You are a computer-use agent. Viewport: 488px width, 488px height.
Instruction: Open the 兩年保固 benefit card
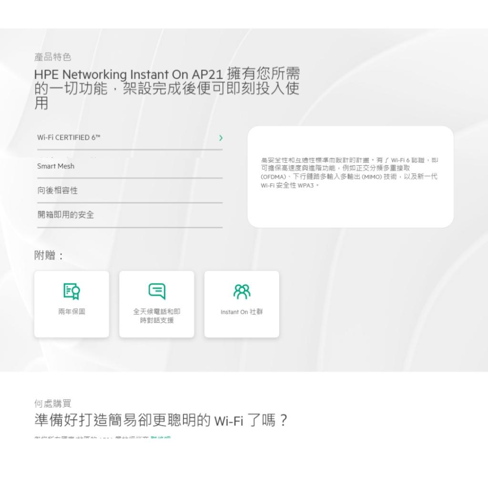click(x=71, y=304)
